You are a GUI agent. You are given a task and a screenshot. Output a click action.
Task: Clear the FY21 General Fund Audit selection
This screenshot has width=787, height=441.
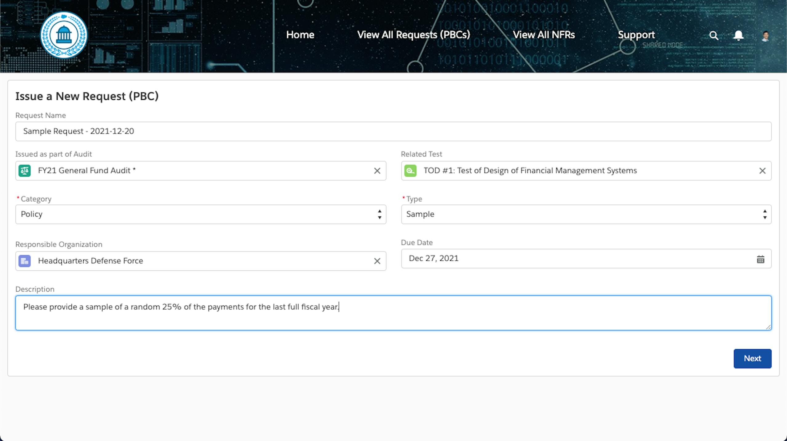(377, 171)
